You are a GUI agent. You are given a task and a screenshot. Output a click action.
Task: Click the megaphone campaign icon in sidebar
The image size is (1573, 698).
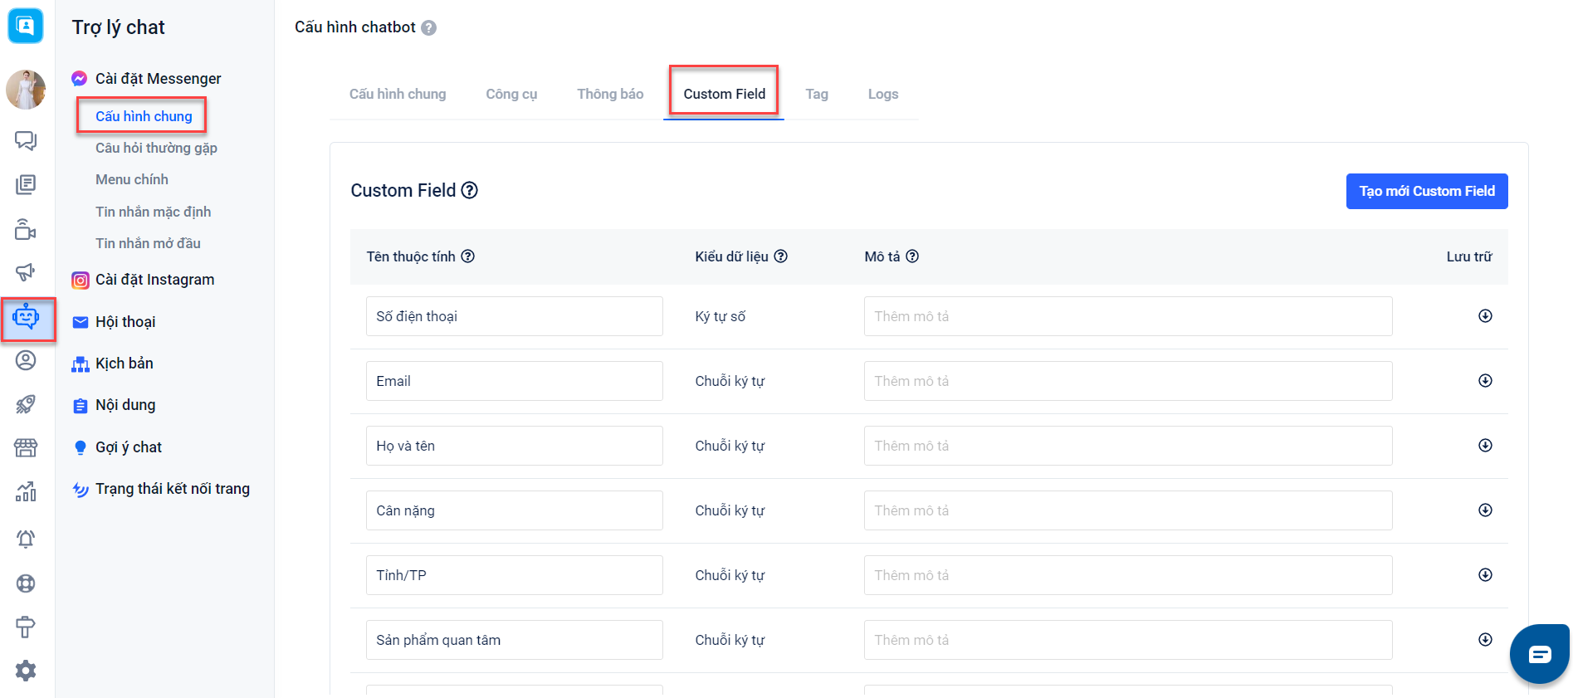pos(26,272)
